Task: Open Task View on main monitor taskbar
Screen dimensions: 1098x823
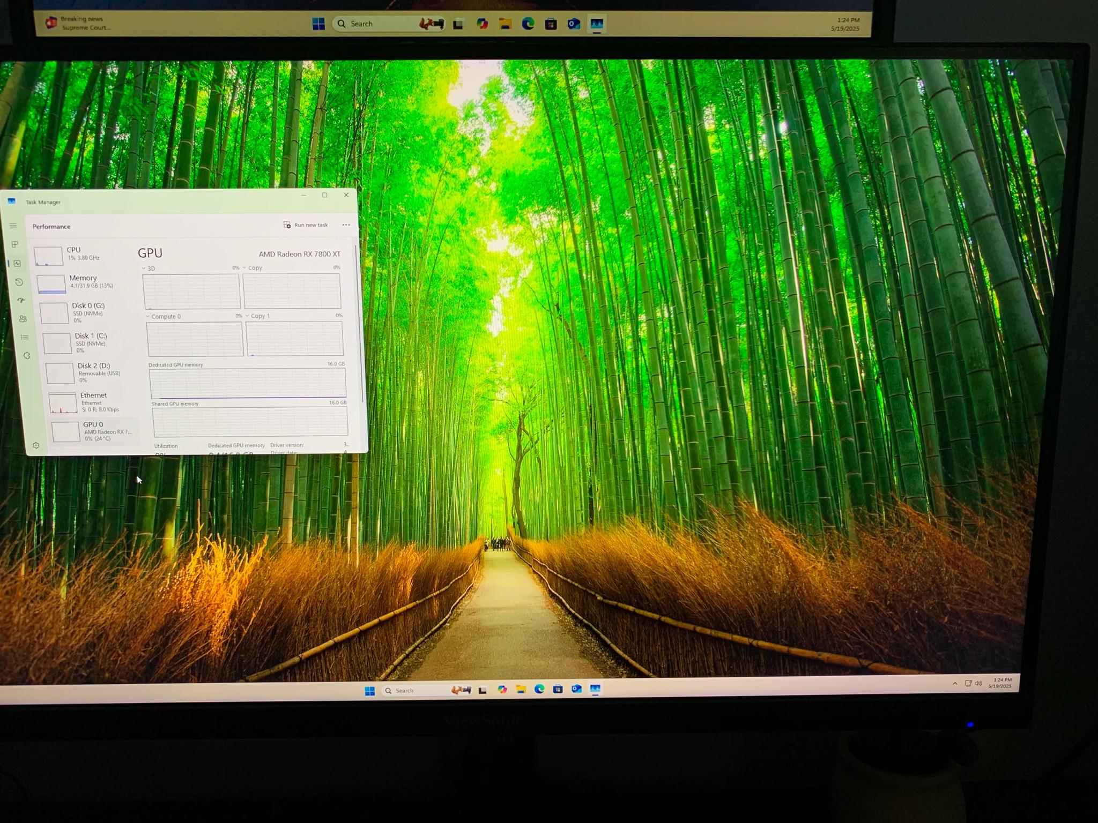Action: [483, 690]
